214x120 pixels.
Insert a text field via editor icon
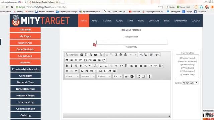pos(81,60)
